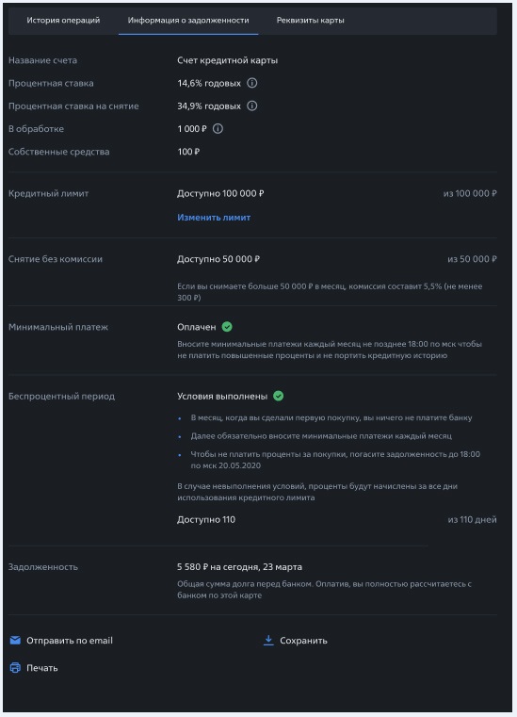This screenshot has height=717, width=517.
Task: Click Печать button
Action: pyautogui.click(x=42, y=668)
